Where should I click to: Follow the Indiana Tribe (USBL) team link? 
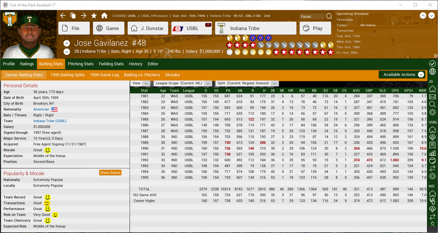[x=50, y=121]
